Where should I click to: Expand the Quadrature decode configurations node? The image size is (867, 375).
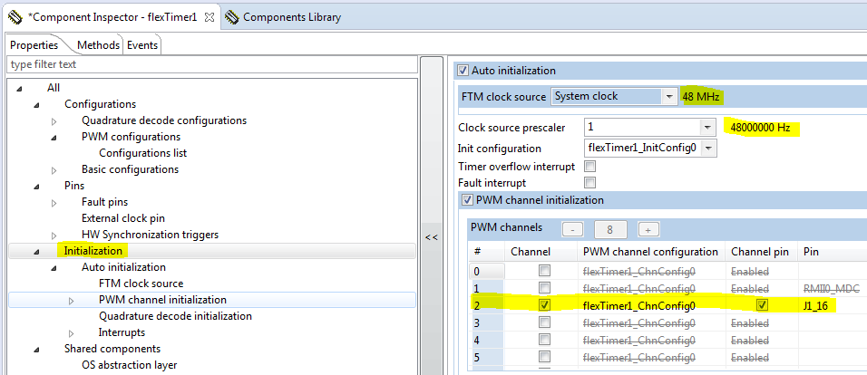coord(54,120)
